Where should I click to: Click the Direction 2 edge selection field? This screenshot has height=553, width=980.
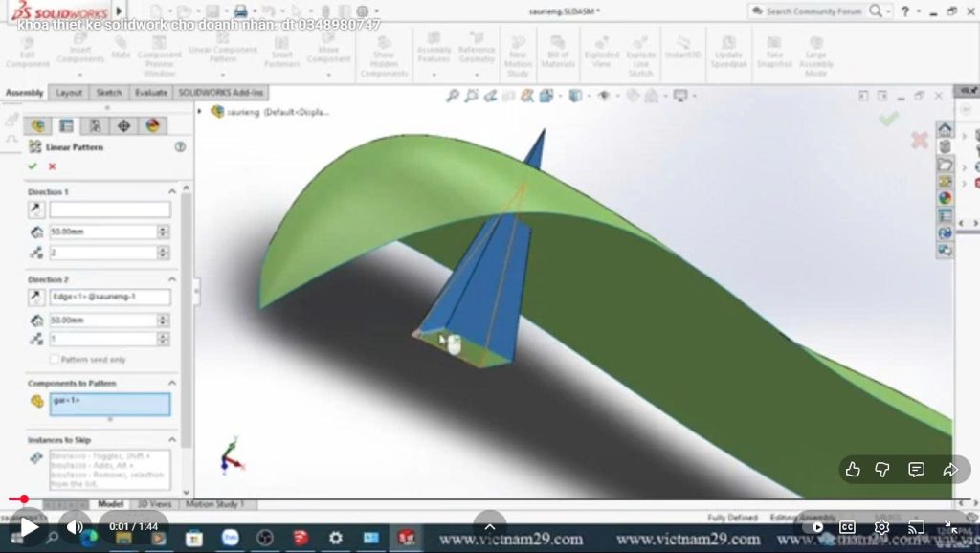[109, 298]
